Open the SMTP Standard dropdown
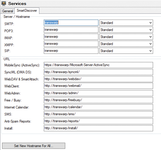 [x=126, y=23]
